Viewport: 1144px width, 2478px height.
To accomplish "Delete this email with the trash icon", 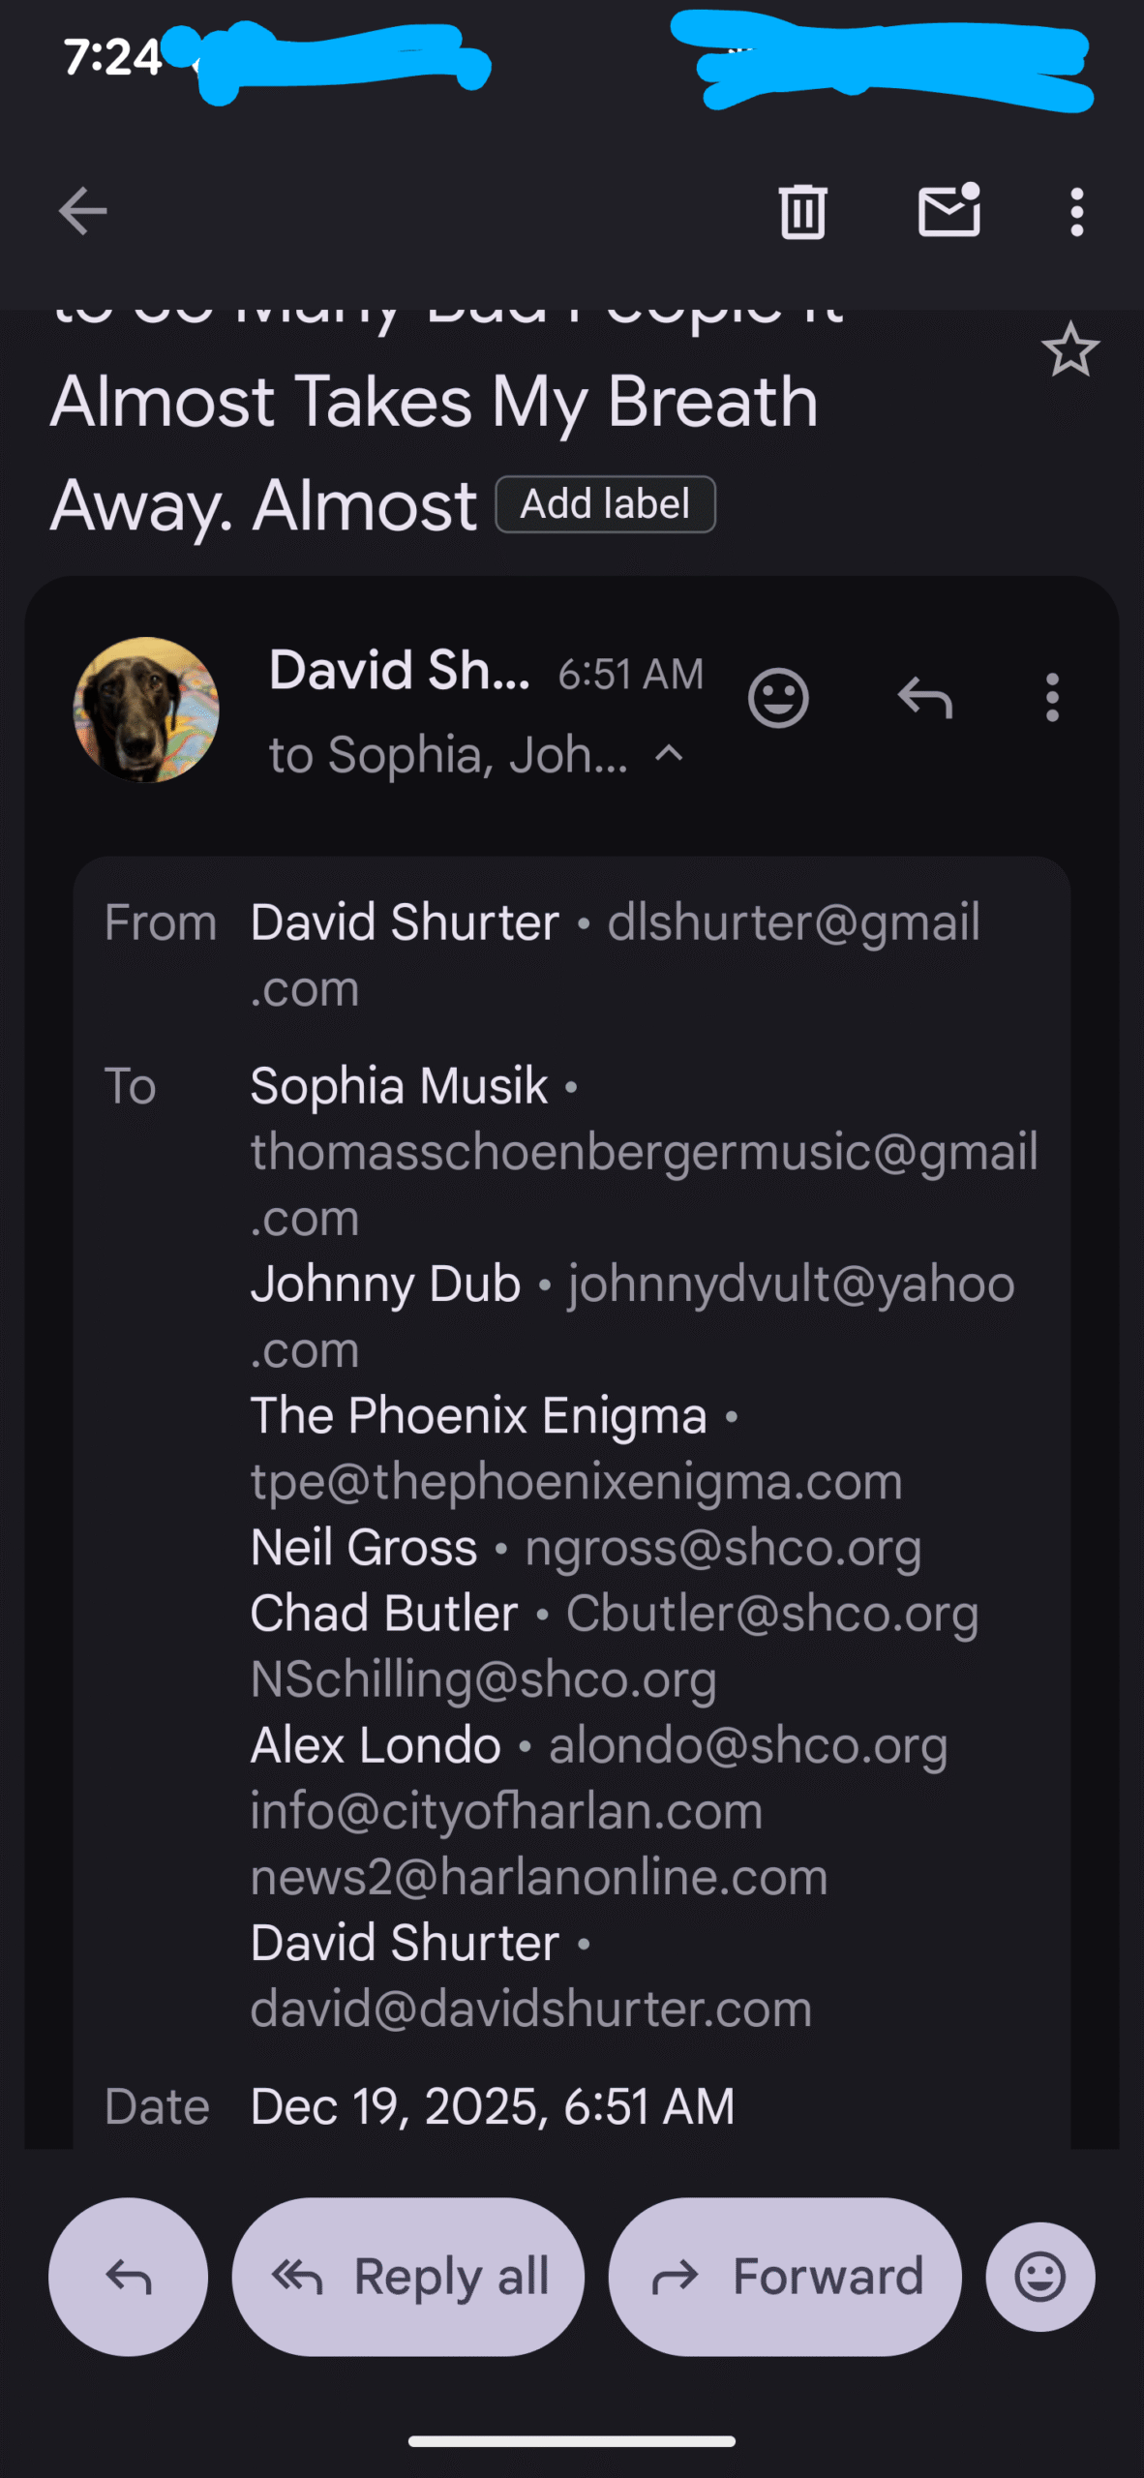I will pos(802,211).
